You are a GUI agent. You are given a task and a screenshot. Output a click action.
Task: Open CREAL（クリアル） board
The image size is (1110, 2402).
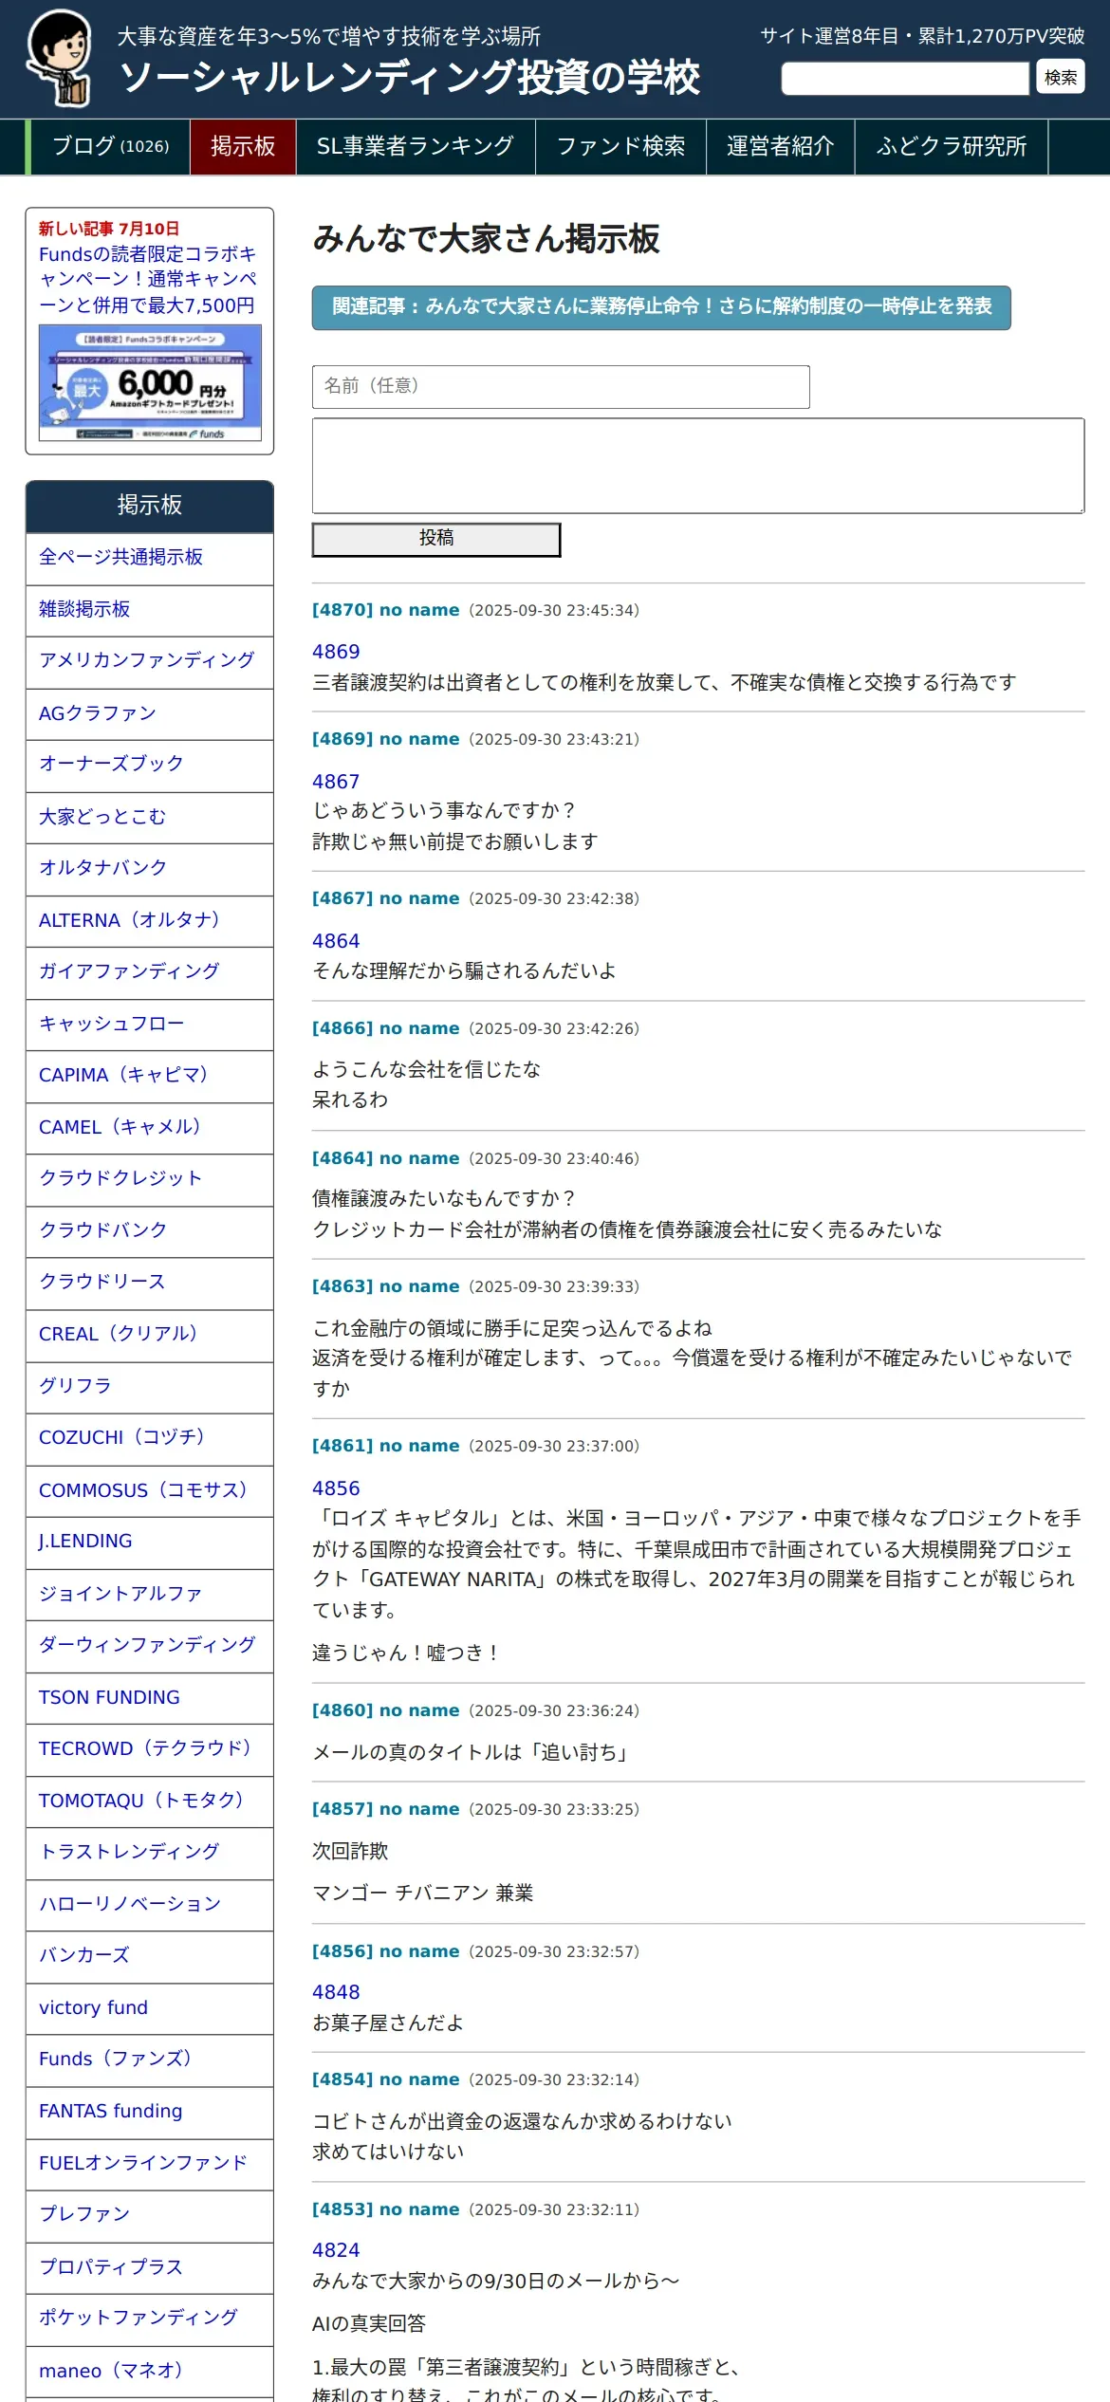tap(150, 1334)
